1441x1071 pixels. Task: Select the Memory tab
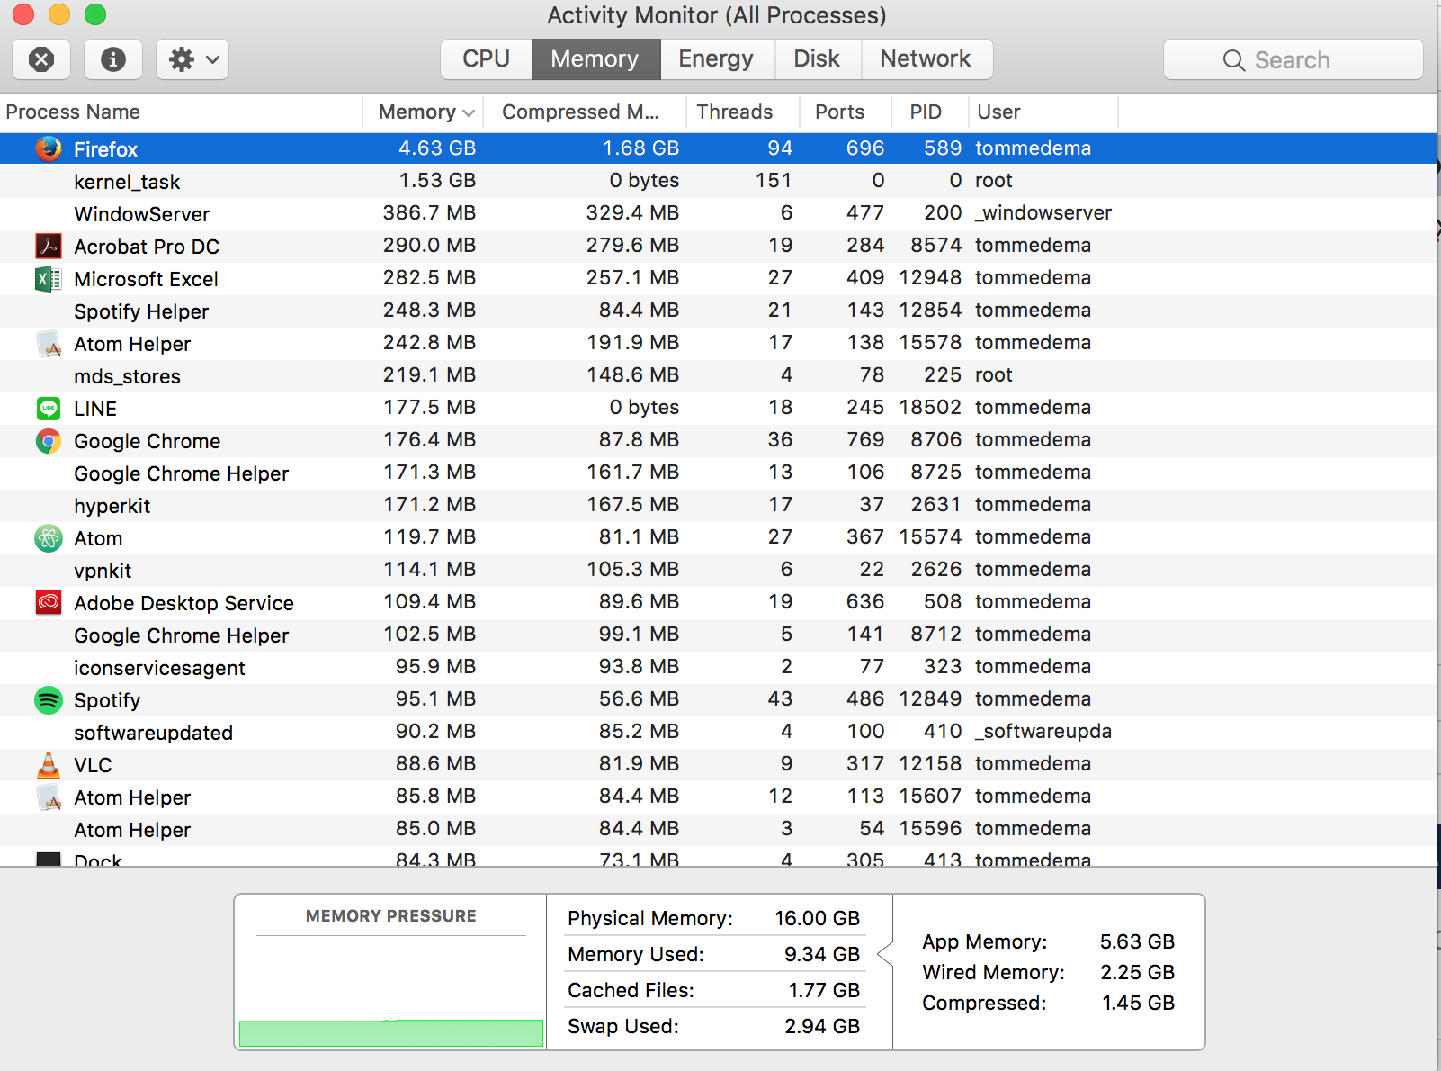coord(595,59)
